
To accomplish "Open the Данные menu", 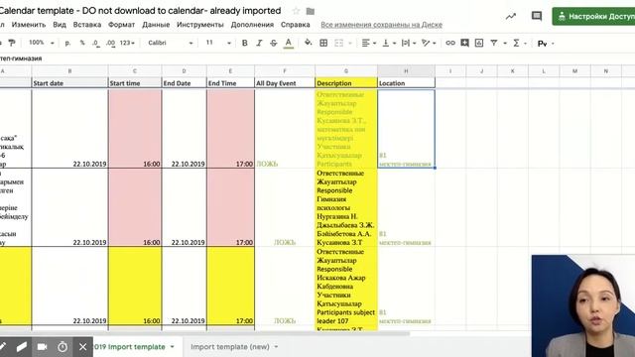I will (156, 25).
